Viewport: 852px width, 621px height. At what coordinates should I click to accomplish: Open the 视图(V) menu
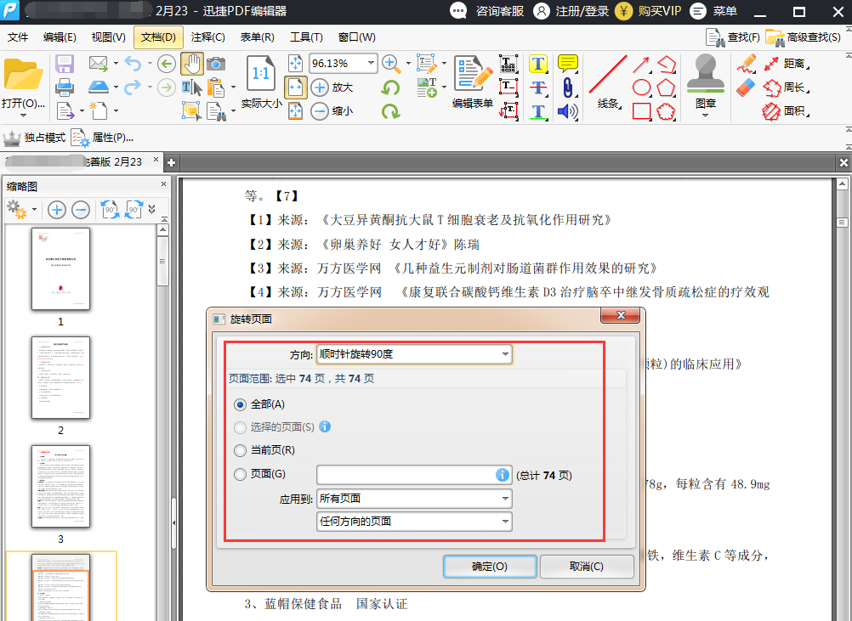tap(108, 37)
